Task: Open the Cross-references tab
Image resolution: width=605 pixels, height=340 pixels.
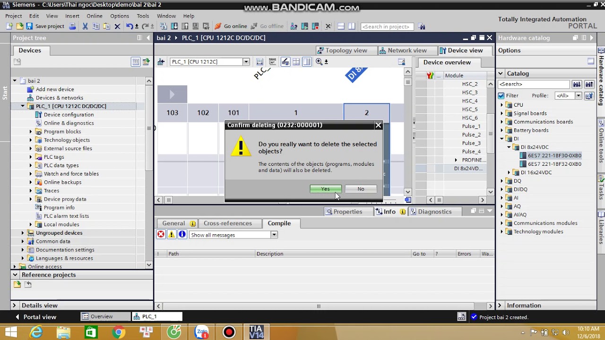Action: [228, 223]
